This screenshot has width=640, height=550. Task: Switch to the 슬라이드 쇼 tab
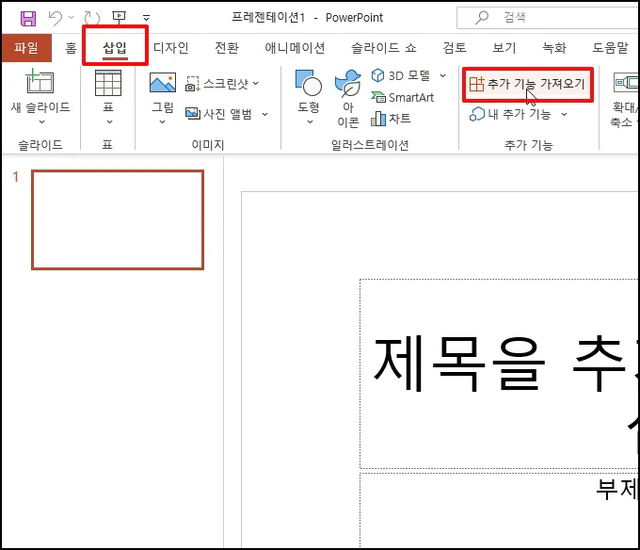point(384,48)
